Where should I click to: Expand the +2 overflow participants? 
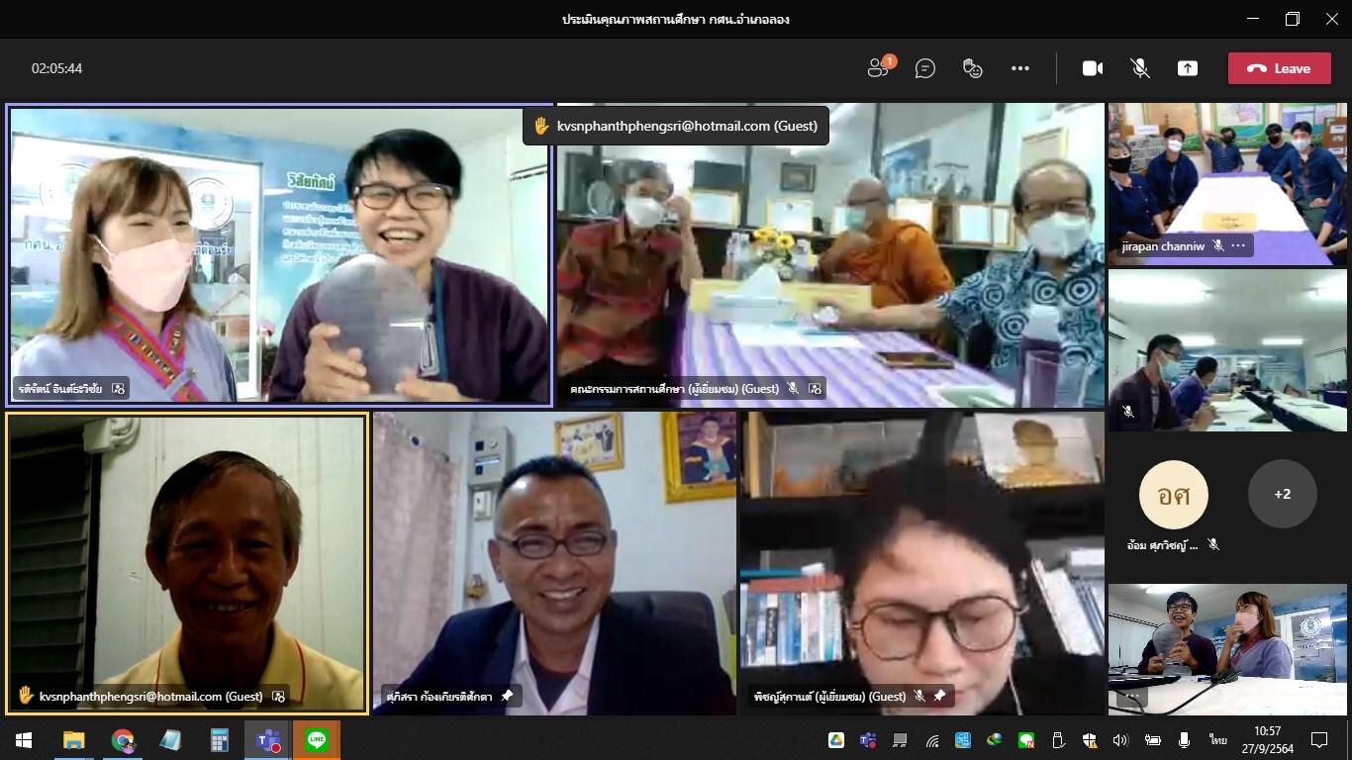click(1282, 494)
